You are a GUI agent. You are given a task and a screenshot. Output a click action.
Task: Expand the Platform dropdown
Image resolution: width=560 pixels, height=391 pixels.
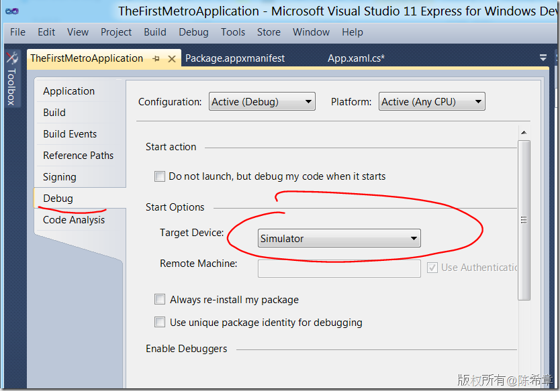click(x=432, y=102)
